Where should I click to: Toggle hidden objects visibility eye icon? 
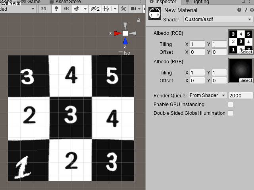coord(95,9)
